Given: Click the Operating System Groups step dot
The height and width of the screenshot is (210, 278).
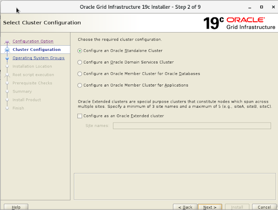Looking at the screenshot, I should pyautogui.click(x=7, y=58).
